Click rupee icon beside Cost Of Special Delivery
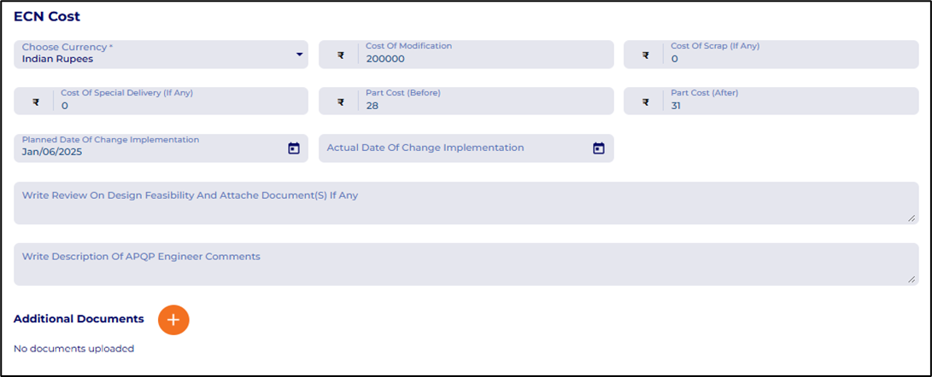Image resolution: width=932 pixels, height=377 pixels. [x=36, y=102]
